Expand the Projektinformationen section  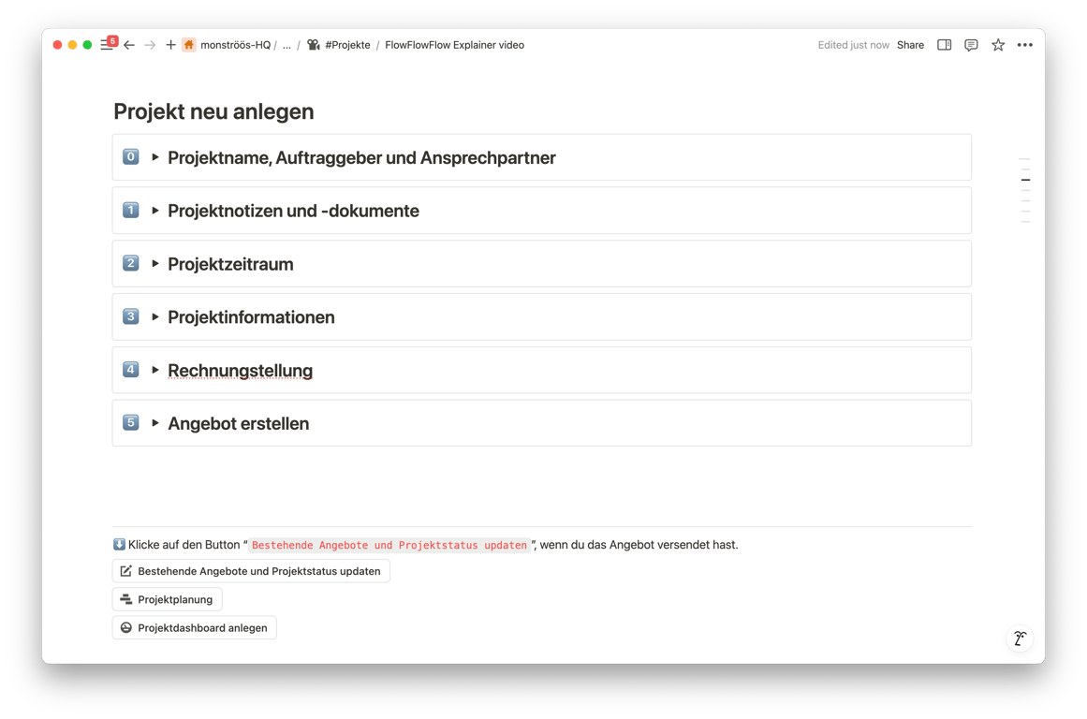[154, 316]
